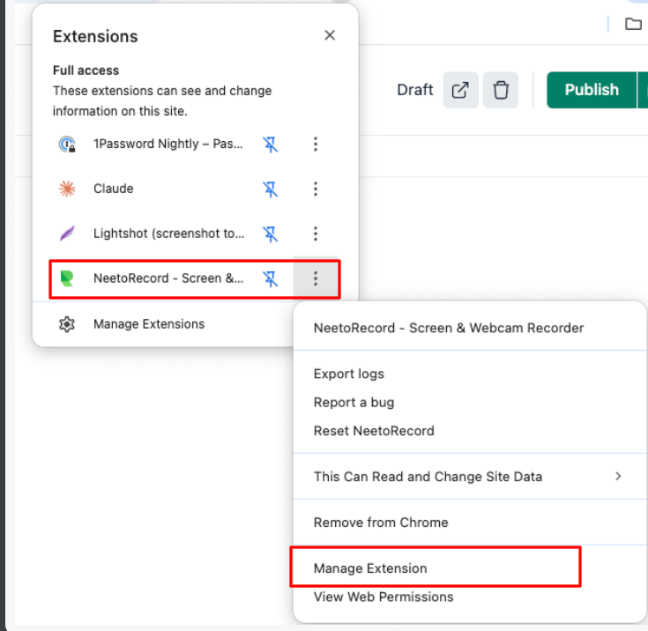This screenshot has height=631, width=648.
Task: Open more options for Claude
Action: pos(316,189)
